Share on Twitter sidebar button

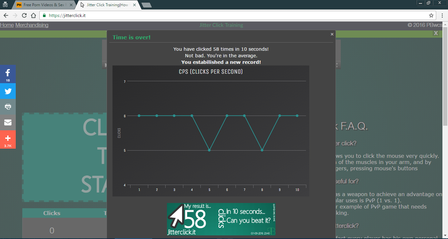point(8,91)
